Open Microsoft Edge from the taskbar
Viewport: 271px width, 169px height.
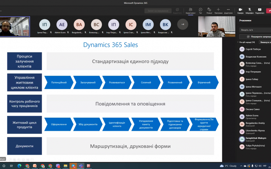[19, 166]
